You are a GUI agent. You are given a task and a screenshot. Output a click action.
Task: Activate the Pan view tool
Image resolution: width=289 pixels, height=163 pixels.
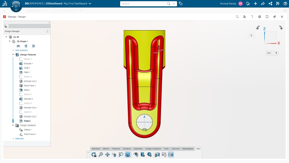tap(107, 155)
